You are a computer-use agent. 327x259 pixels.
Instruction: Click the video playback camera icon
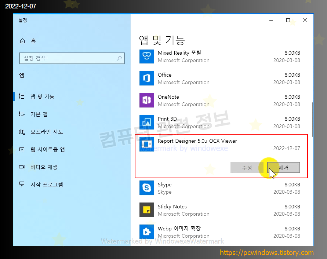(x=22, y=167)
